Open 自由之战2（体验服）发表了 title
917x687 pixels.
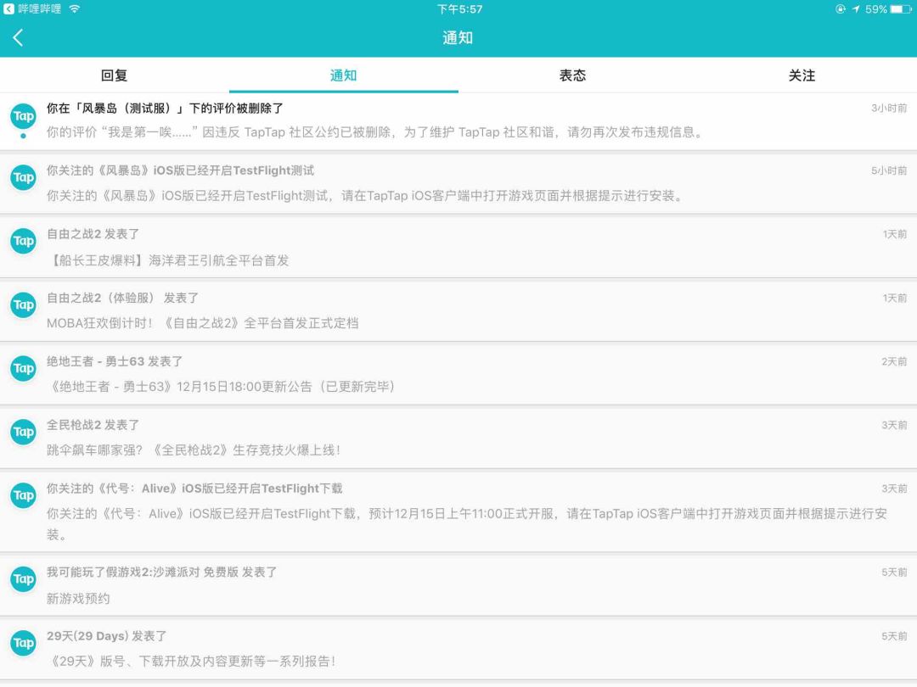[123, 298]
